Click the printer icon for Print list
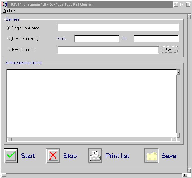 pos(95,156)
